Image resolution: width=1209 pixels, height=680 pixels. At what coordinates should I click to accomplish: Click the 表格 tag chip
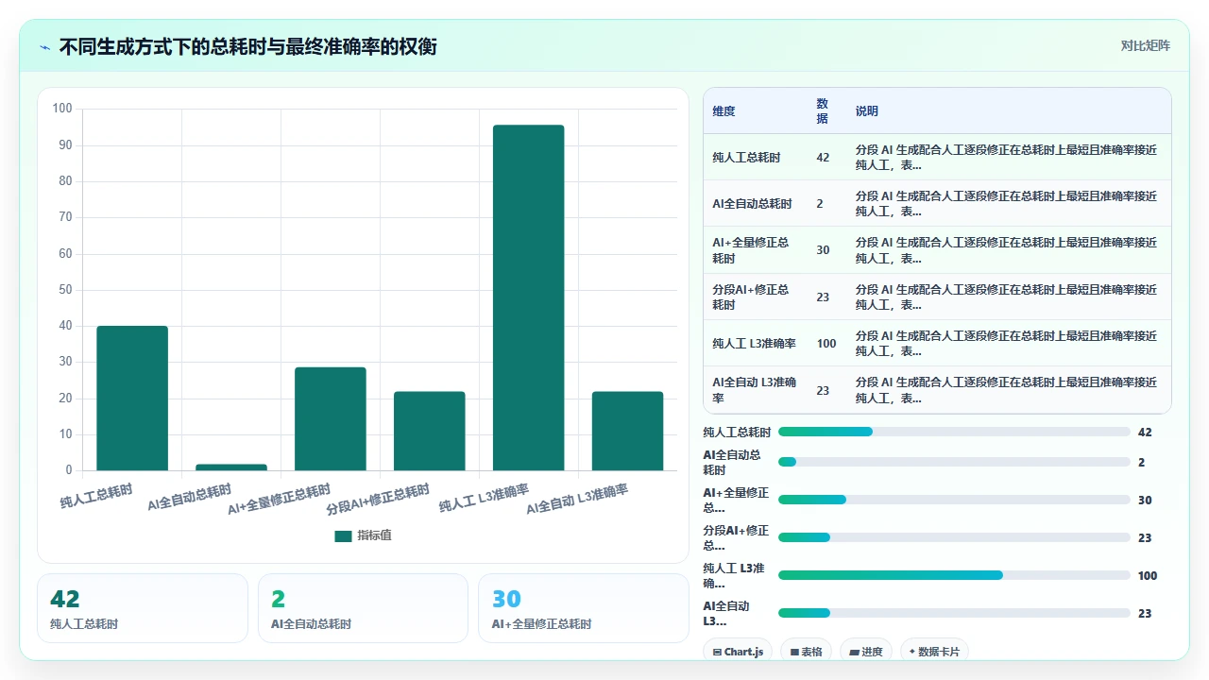tap(806, 652)
